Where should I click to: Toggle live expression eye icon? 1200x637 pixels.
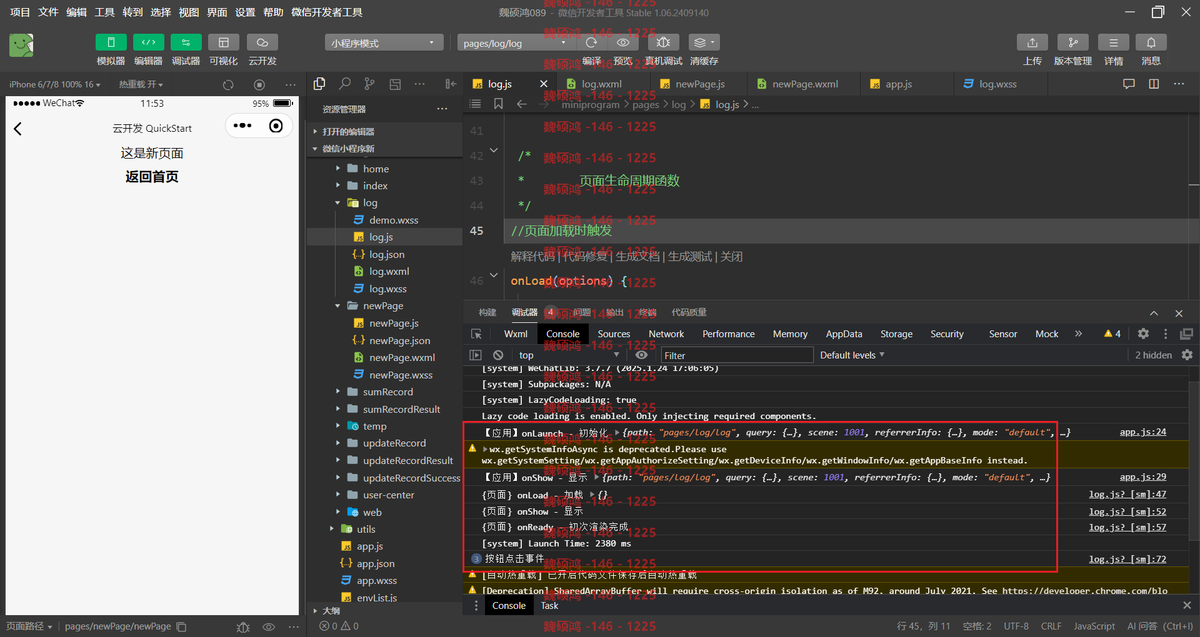pyautogui.click(x=641, y=355)
